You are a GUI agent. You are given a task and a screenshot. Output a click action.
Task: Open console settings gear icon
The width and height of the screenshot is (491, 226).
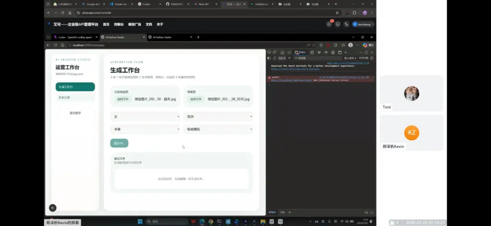point(372,58)
